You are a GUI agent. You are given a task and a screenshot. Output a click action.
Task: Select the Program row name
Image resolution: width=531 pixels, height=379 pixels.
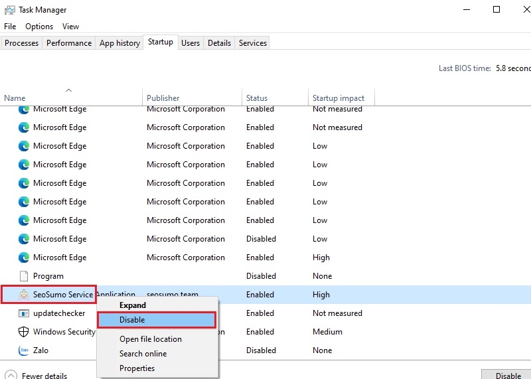point(48,276)
